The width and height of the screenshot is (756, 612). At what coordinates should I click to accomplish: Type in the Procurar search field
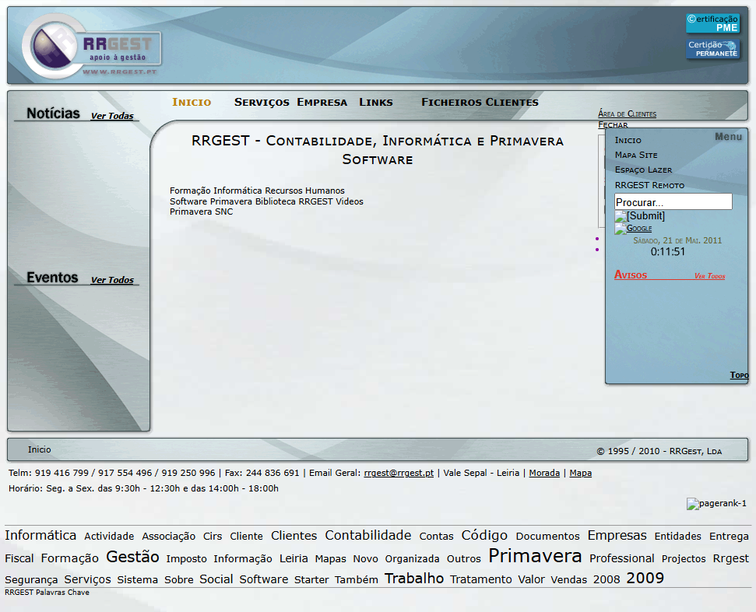pos(673,202)
